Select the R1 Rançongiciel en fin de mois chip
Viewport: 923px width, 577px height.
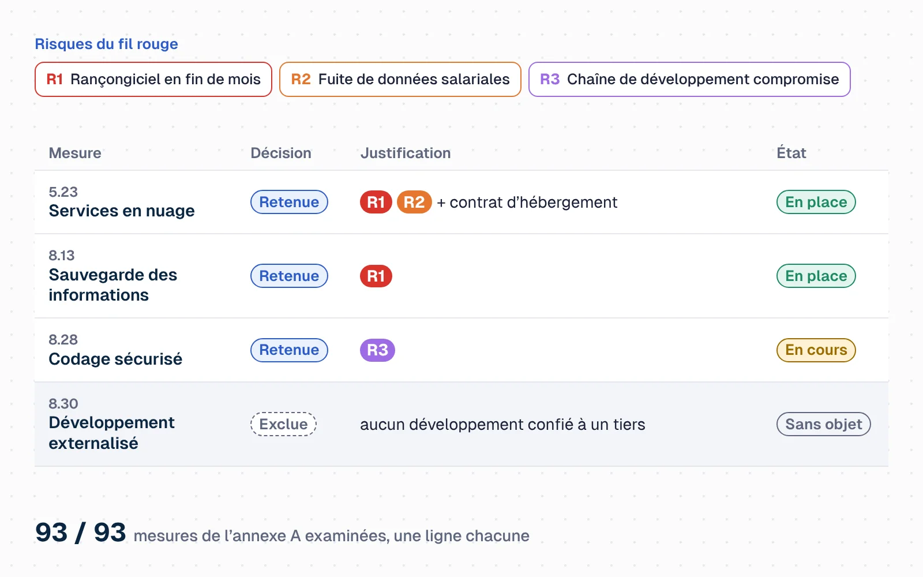pyautogui.click(x=153, y=79)
